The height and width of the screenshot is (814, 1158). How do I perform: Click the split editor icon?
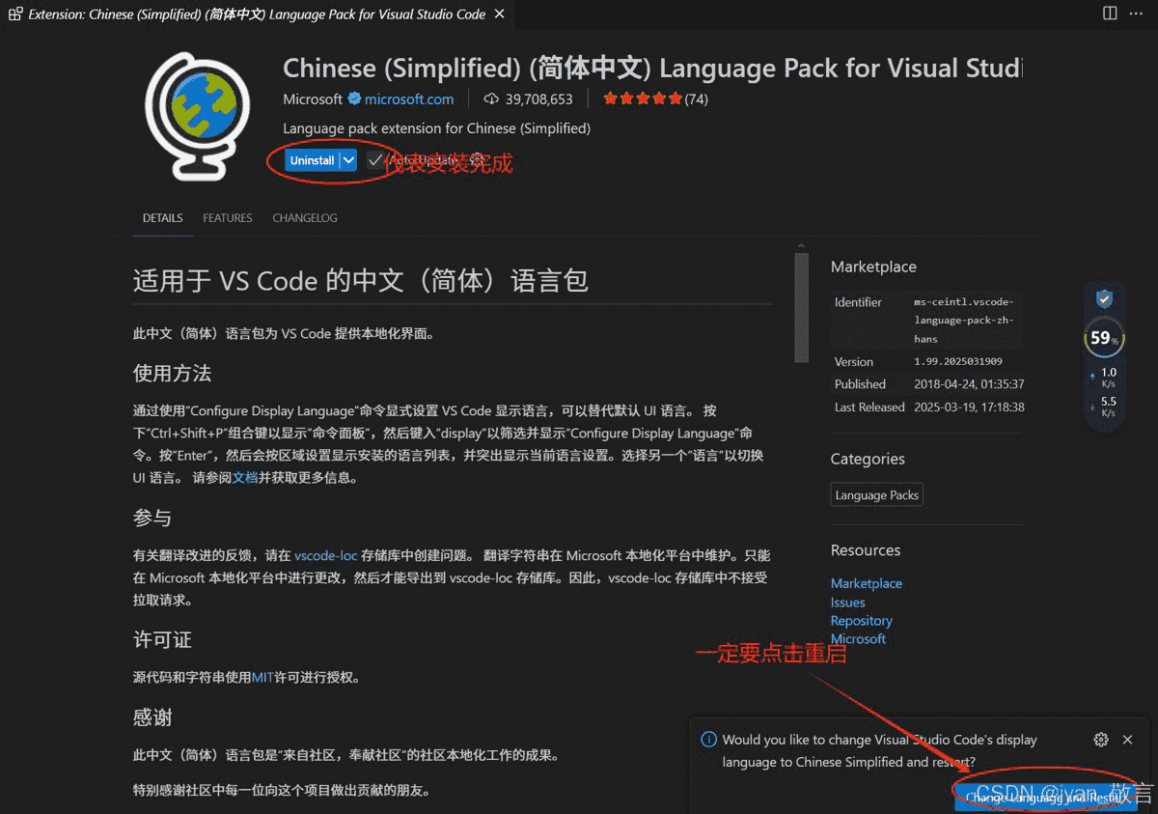click(x=1110, y=14)
